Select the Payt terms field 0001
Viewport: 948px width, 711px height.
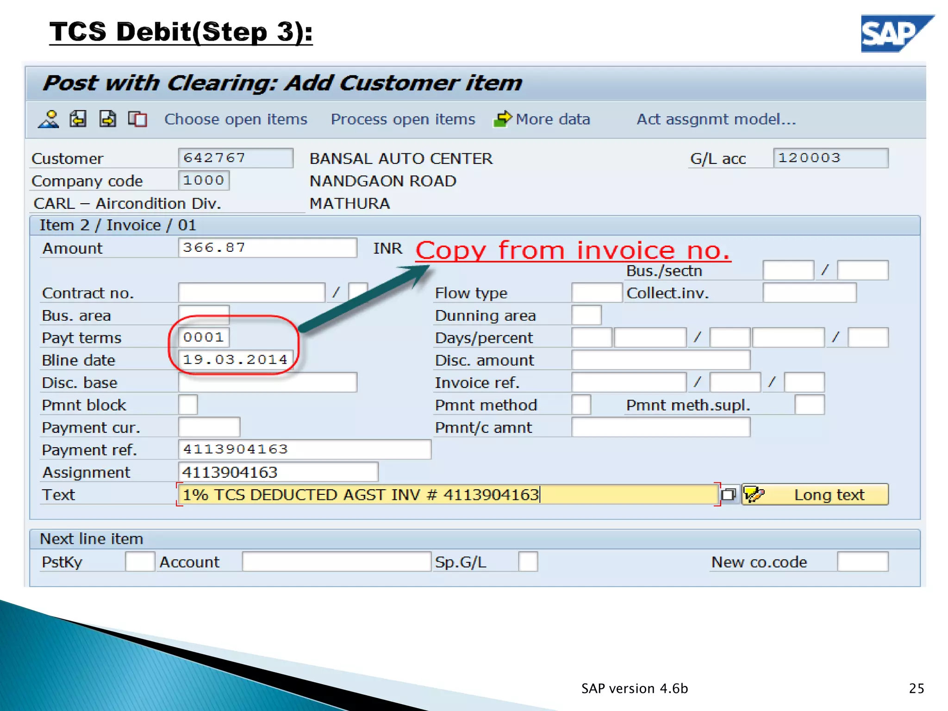pos(204,337)
